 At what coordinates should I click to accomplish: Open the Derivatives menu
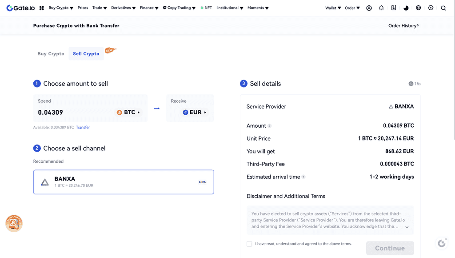pyautogui.click(x=123, y=8)
